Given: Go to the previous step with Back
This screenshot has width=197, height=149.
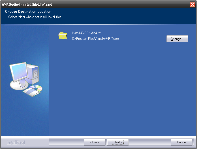Looking at the screenshot, I should click(95, 142).
